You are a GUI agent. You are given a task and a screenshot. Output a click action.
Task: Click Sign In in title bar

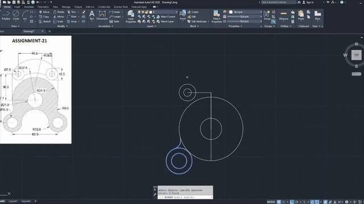coord(308,2)
